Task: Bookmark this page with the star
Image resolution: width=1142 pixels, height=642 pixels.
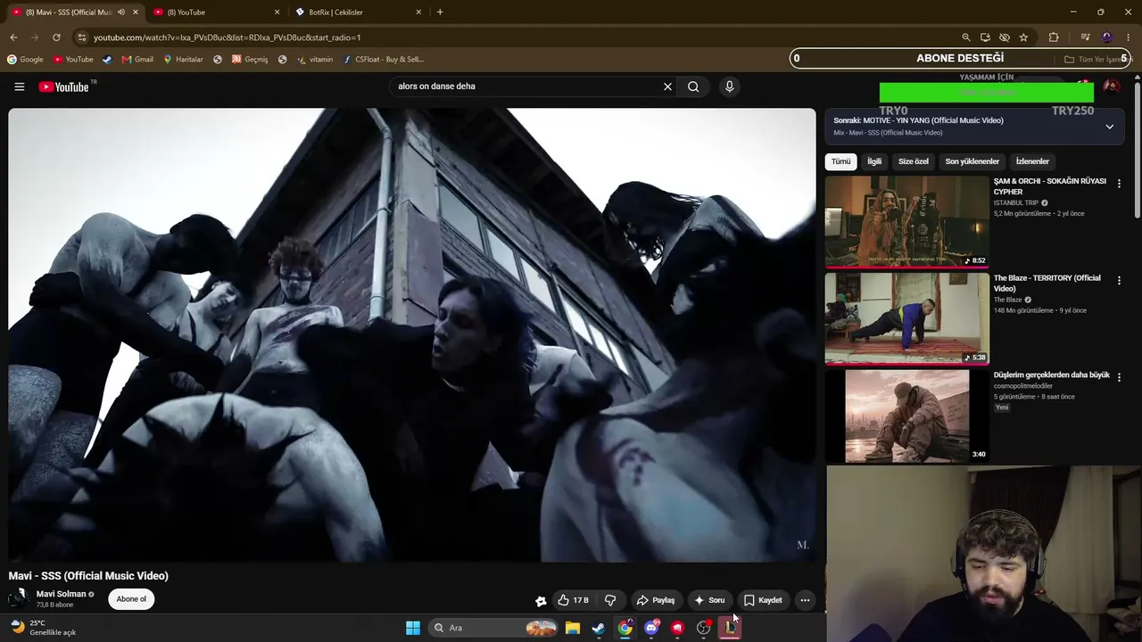Action: [1023, 37]
